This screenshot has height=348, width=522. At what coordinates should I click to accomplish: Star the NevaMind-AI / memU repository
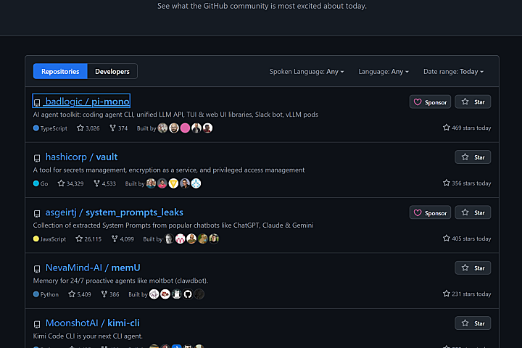tap(473, 268)
